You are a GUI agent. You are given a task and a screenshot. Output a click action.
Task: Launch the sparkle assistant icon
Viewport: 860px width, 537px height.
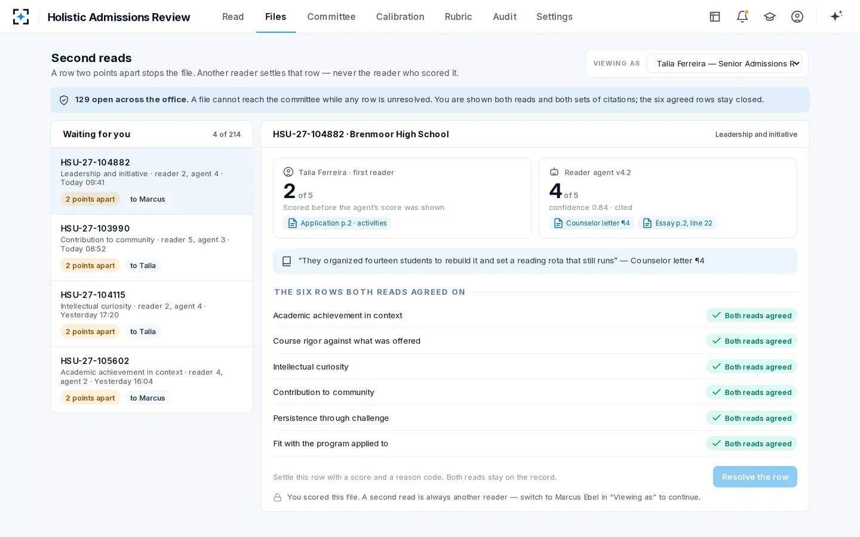tap(836, 16)
